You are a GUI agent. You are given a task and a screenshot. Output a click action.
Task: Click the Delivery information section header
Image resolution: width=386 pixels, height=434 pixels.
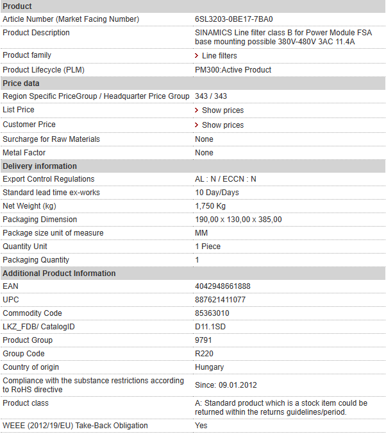[193, 166]
